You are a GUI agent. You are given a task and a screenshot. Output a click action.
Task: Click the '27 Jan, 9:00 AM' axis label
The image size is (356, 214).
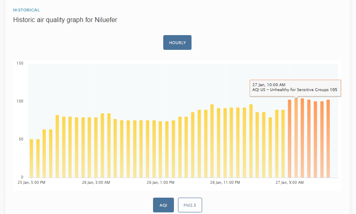point(289,183)
